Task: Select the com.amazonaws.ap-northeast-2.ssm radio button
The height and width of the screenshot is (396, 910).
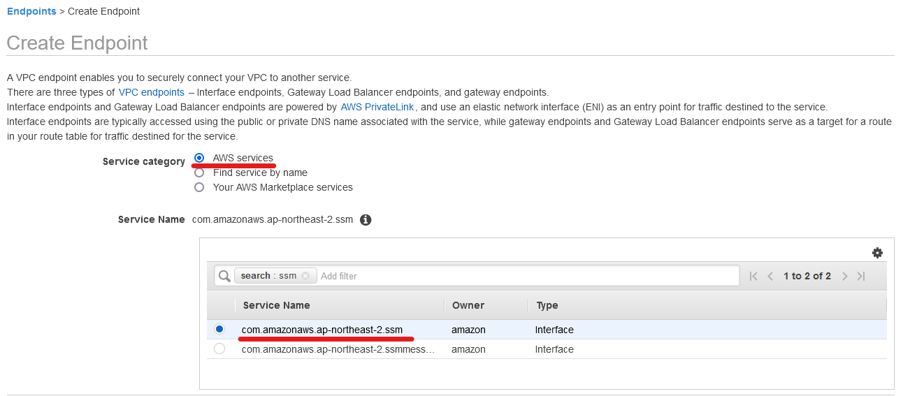Action: pos(219,329)
